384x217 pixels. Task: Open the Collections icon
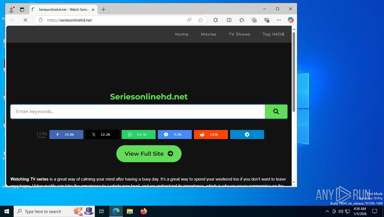pos(254,20)
